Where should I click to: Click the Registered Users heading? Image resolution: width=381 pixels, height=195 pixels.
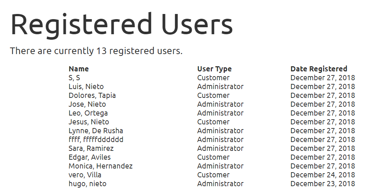(x=122, y=25)
